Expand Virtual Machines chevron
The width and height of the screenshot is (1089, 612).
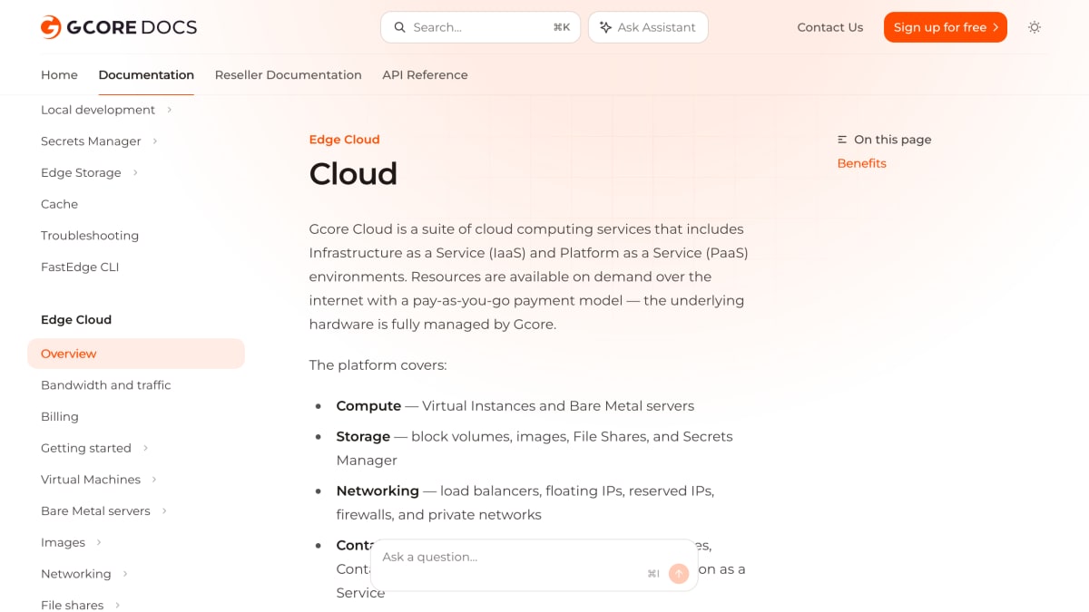coord(154,480)
